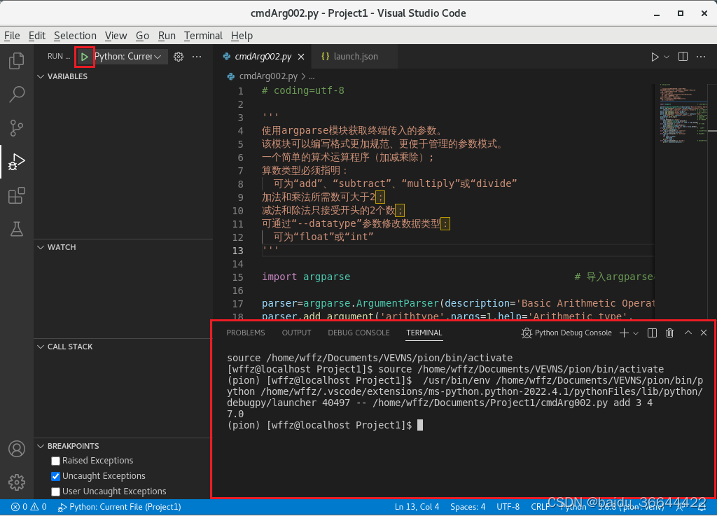Open editor more actions ellipsis
Viewport: 717px width, 516px height.
[x=700, y=57]
